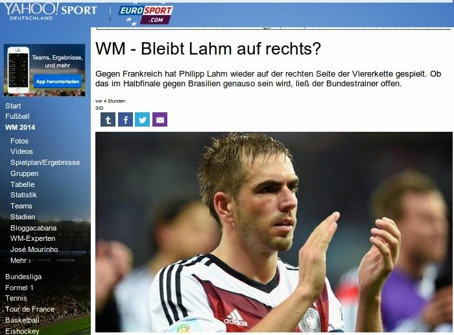The width and height of the screenshot is (454, 335).
Task: Visit the José Mourinho page
Action: click(x=34, y=249)
